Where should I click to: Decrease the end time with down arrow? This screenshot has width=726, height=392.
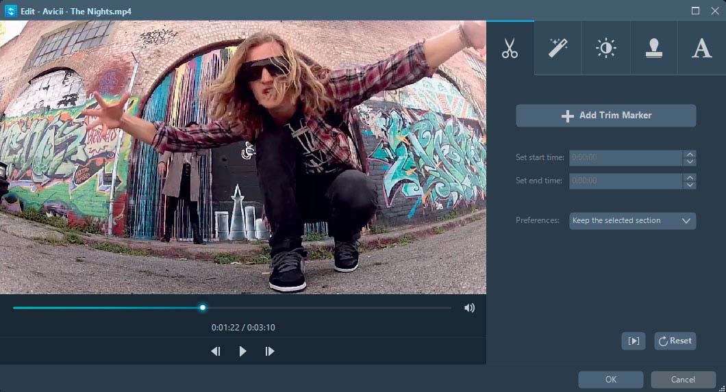point(690,185)
